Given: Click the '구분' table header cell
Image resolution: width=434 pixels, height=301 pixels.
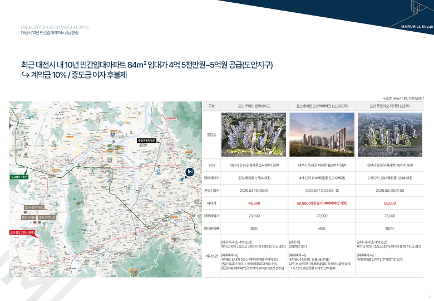Looking at the screenshot, I should pos(211,106).
